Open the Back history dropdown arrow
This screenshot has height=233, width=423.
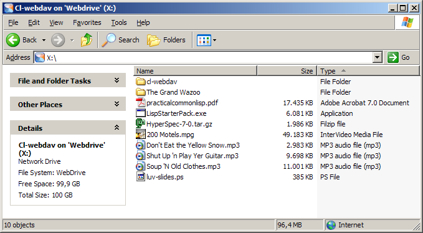[44, 40]
